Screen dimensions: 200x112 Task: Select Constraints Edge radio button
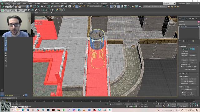point(189,93)
